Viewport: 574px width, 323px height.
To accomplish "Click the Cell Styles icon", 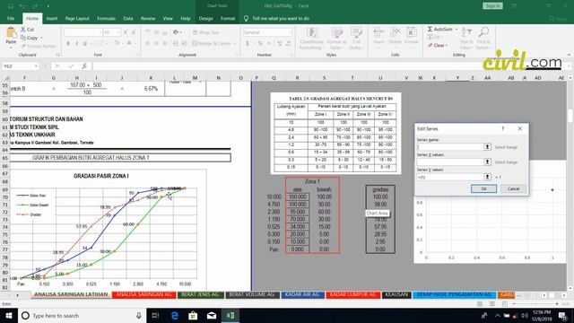I will click(x=356, y=33).
